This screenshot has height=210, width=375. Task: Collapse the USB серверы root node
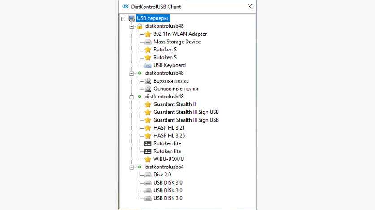pyautogui.click(x=123, y=18)
